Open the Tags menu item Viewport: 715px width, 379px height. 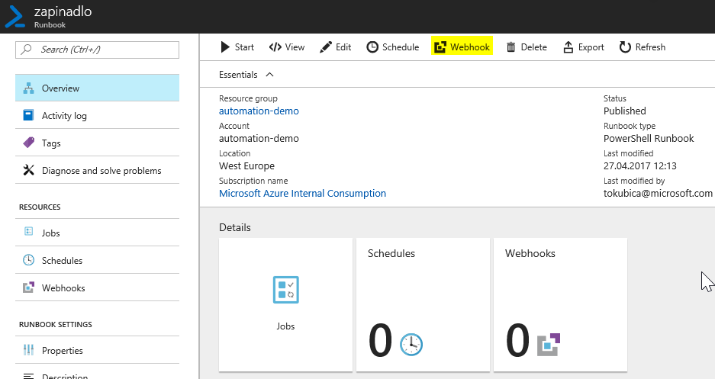[97, 143]
